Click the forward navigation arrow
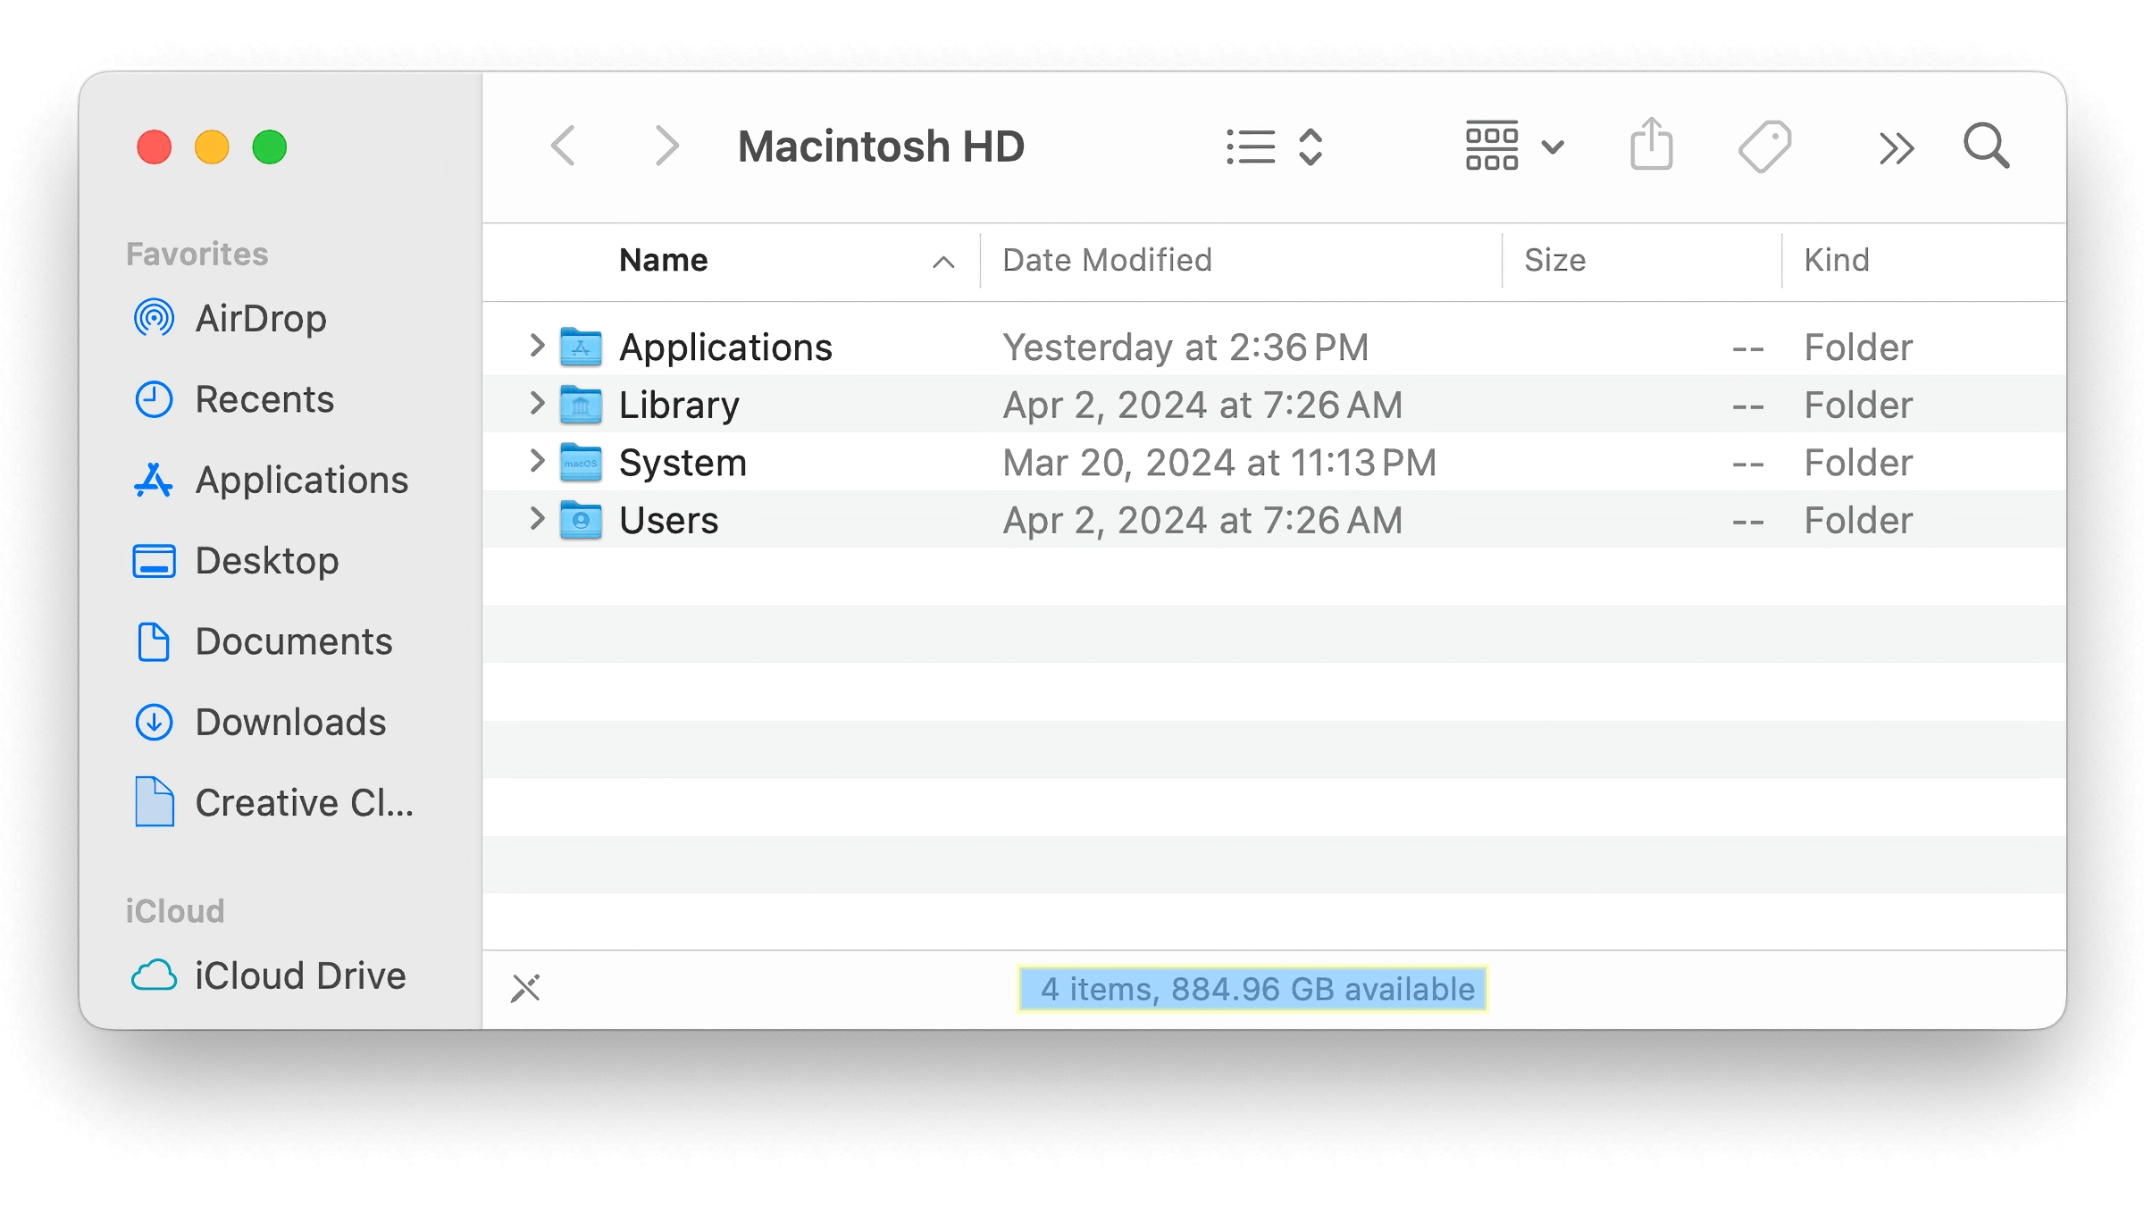 click(x=666, y=146)
